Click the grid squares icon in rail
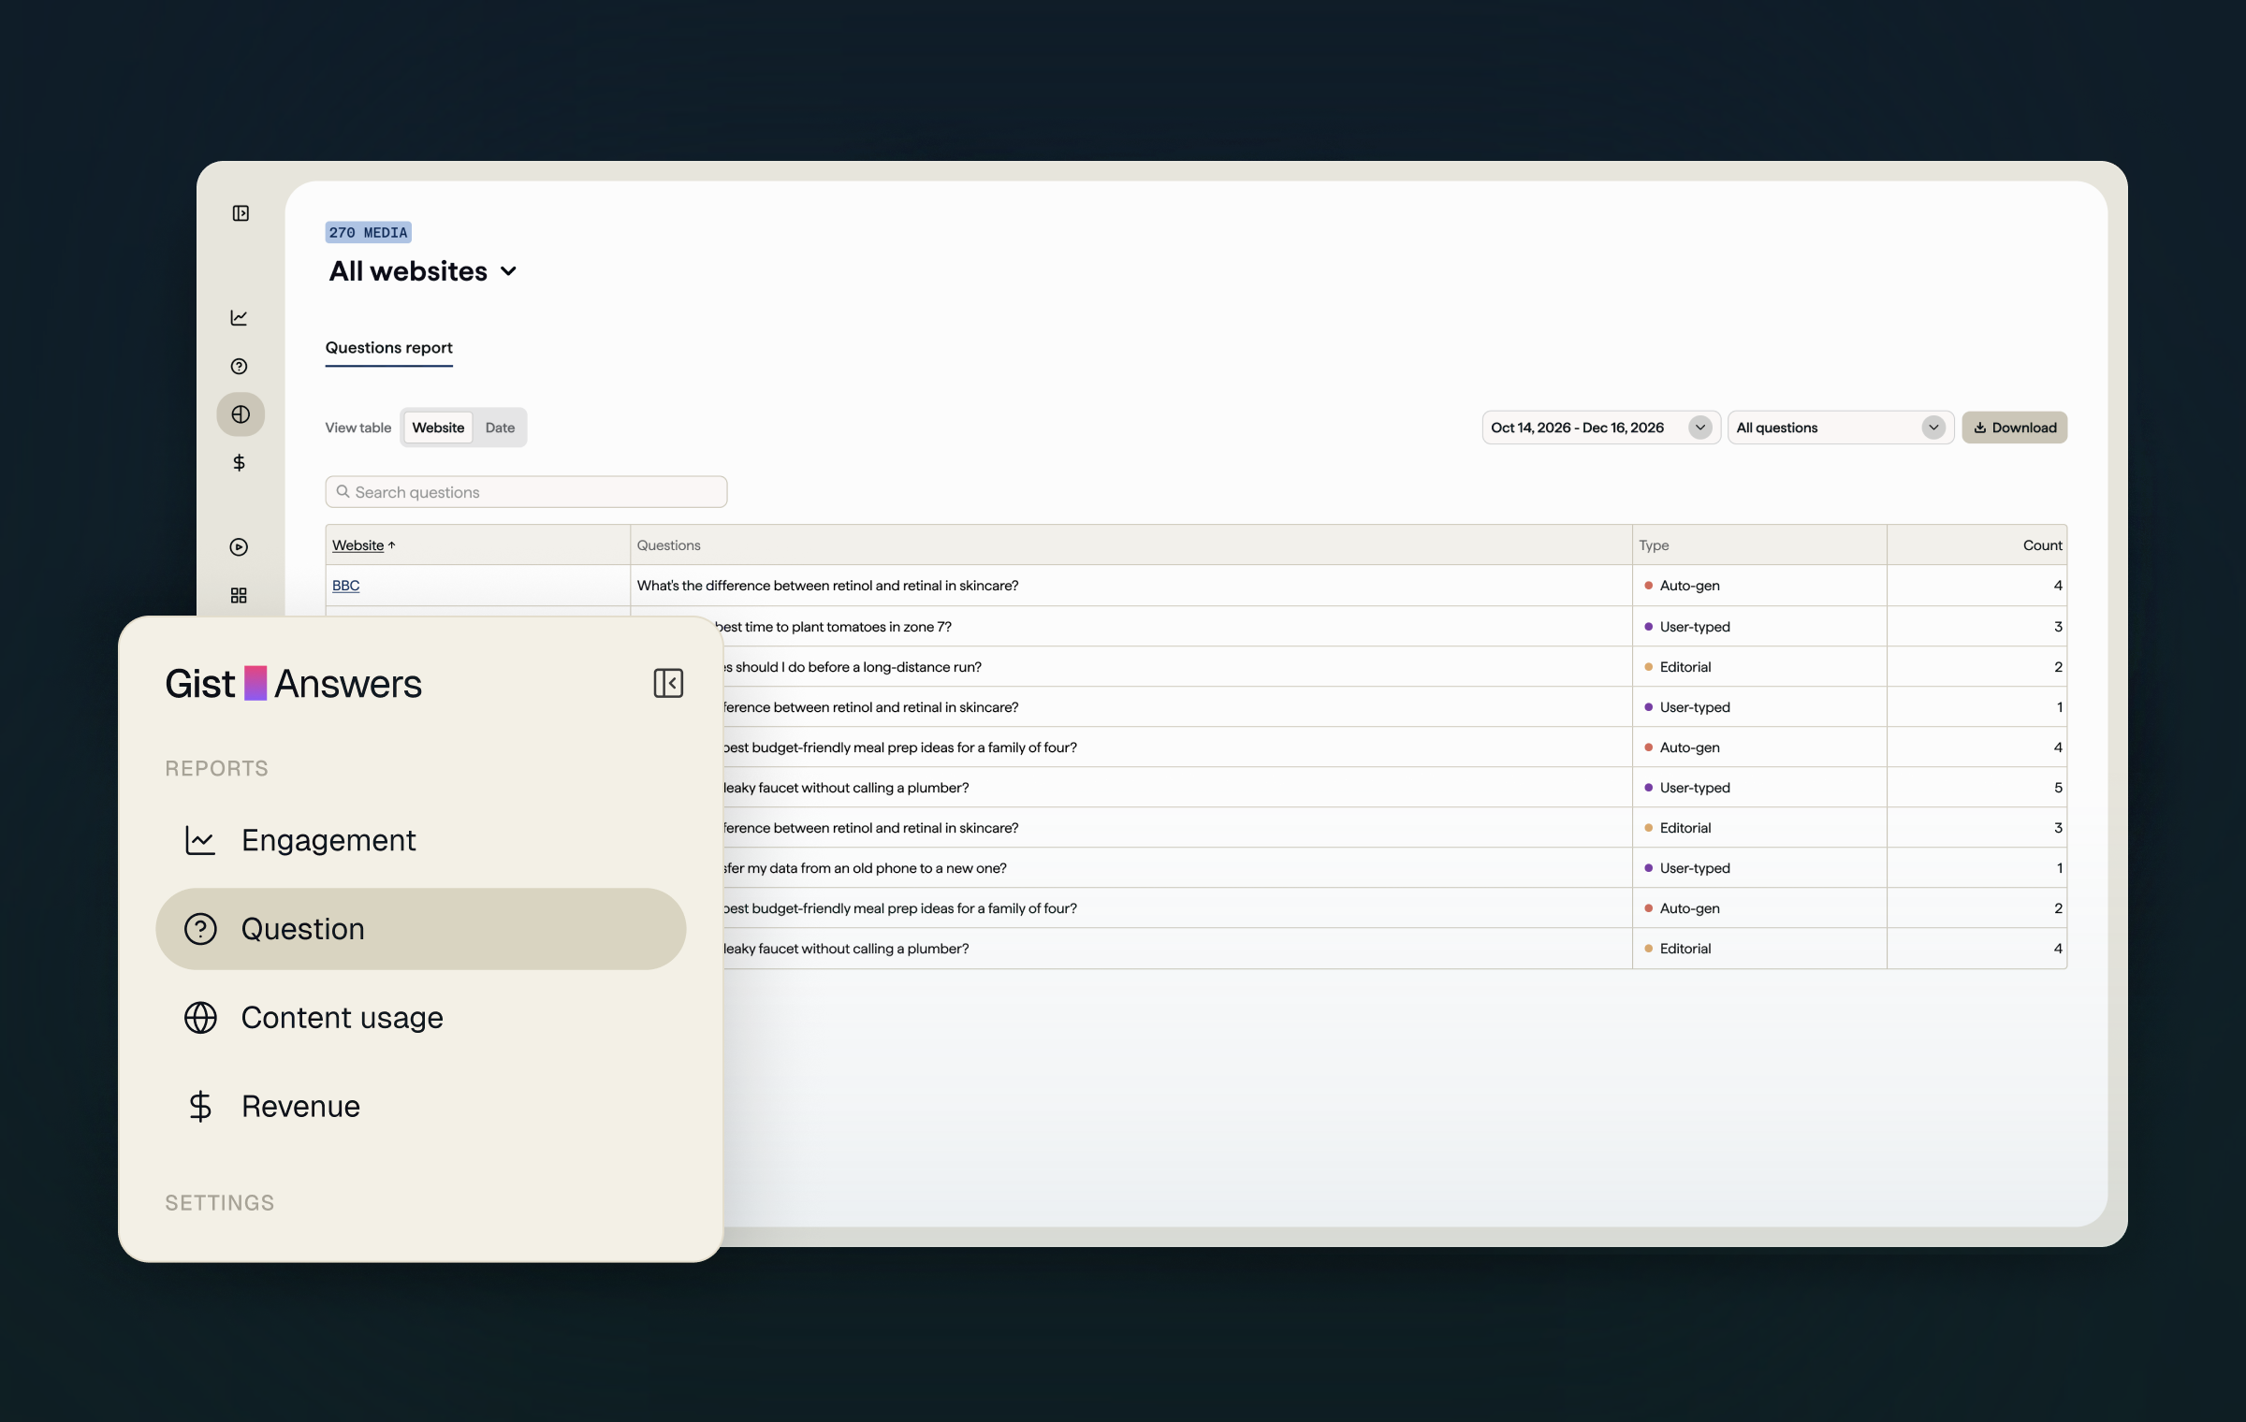Screen dimensions: 2246x1422 pos(240,596)
